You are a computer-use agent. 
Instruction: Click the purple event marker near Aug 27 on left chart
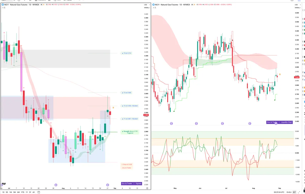pos(108,185)
